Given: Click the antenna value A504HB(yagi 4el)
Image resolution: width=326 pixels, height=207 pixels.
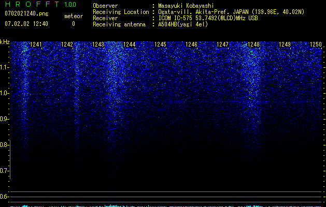Looking at the screenshot, I should coord(183,24).
